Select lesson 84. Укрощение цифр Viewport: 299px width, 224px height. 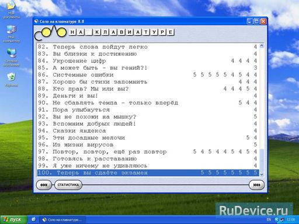tap(148, 61)
